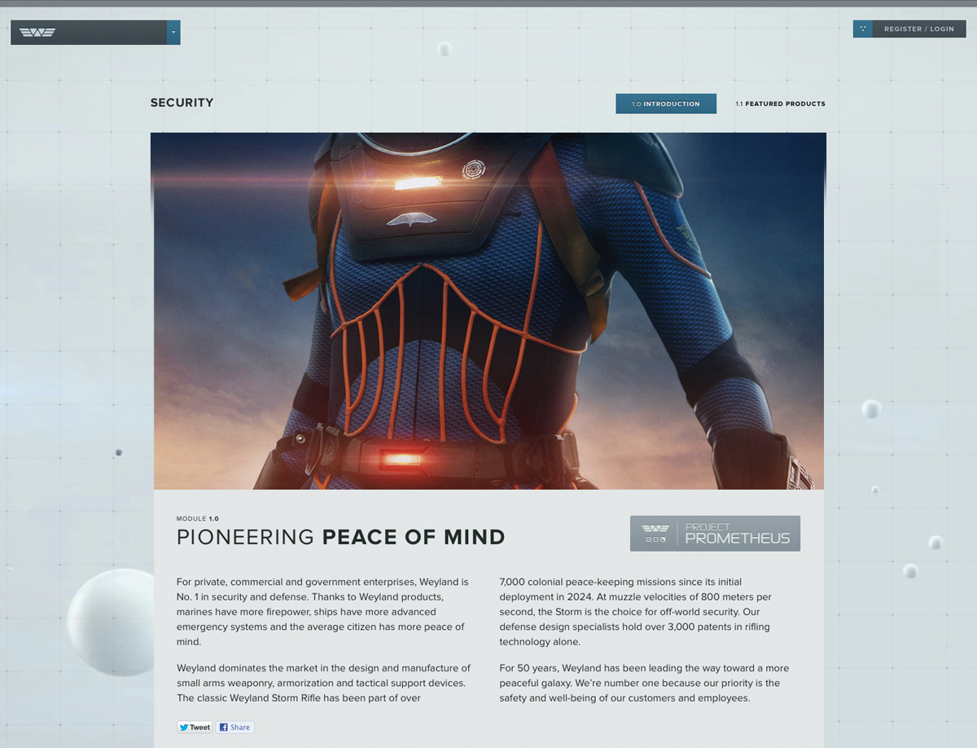Open the Register / Login link

tap(918, 29)
